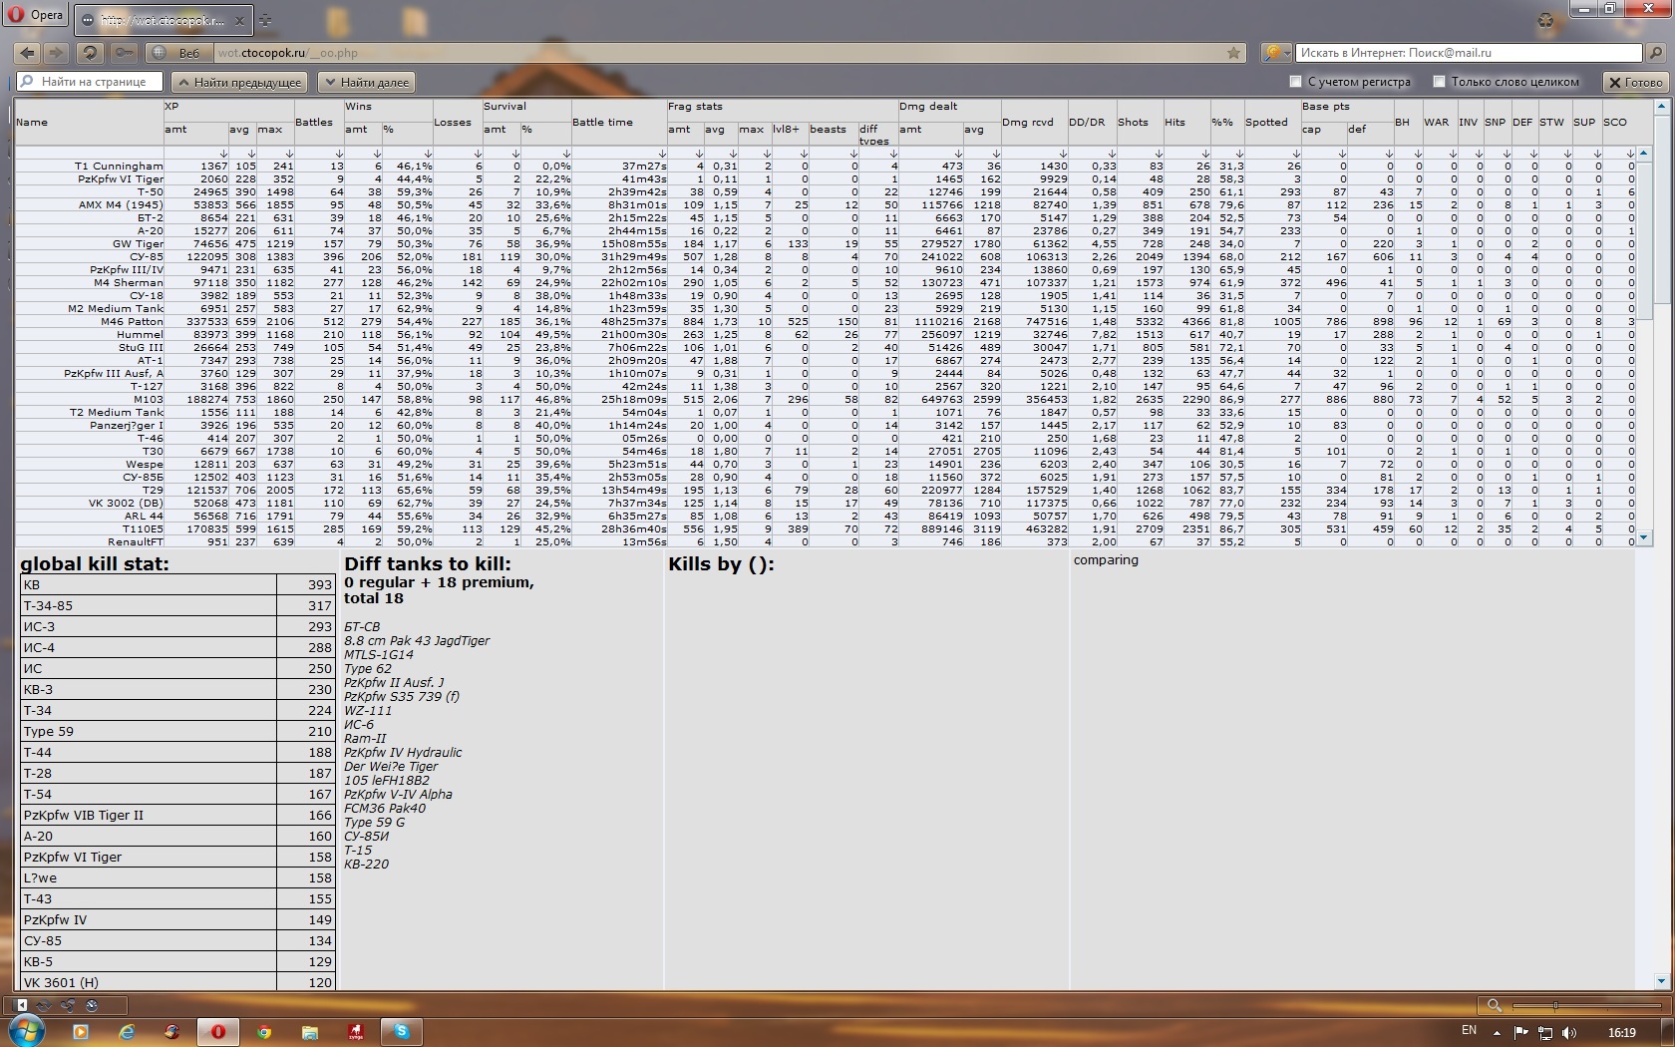Select the 'GW Tiger' row name
The width and height of the screenshot is (1675, 1047).
tap(138, 243)
